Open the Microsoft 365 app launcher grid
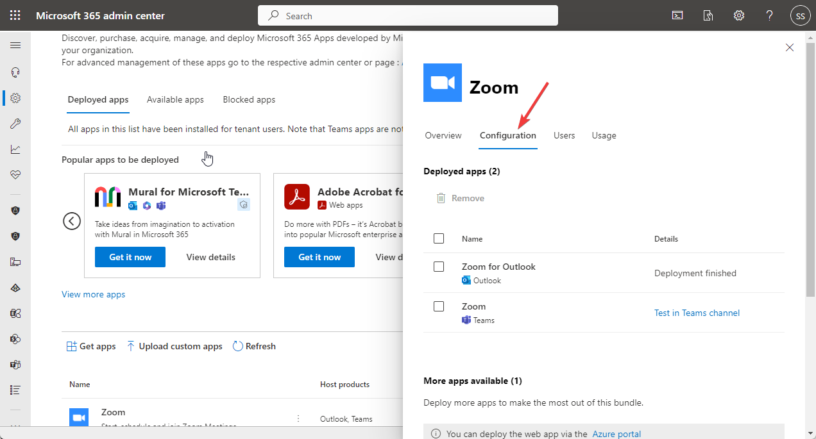Screen dimensions: 816x439 coord(15,15)
